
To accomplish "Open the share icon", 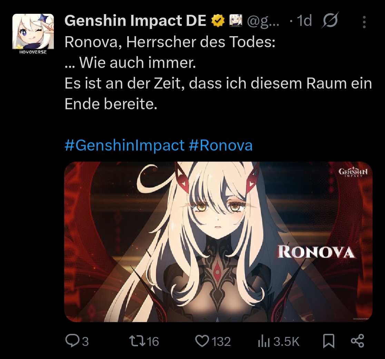I will click(357, 341).
